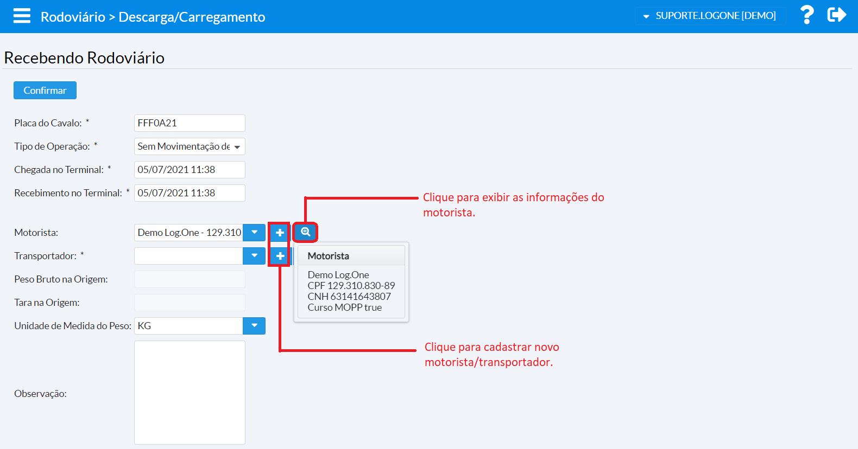Add a new motorista with plus button
Image resolution: width=858 pixels, height=449 pixels.
280,233
